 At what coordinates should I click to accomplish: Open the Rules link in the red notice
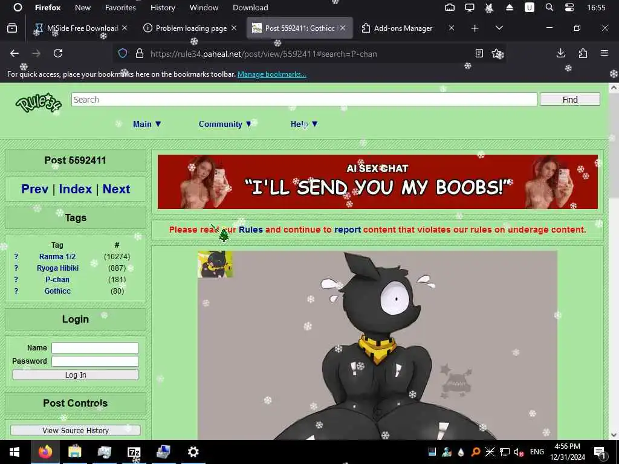pos(251,230)
